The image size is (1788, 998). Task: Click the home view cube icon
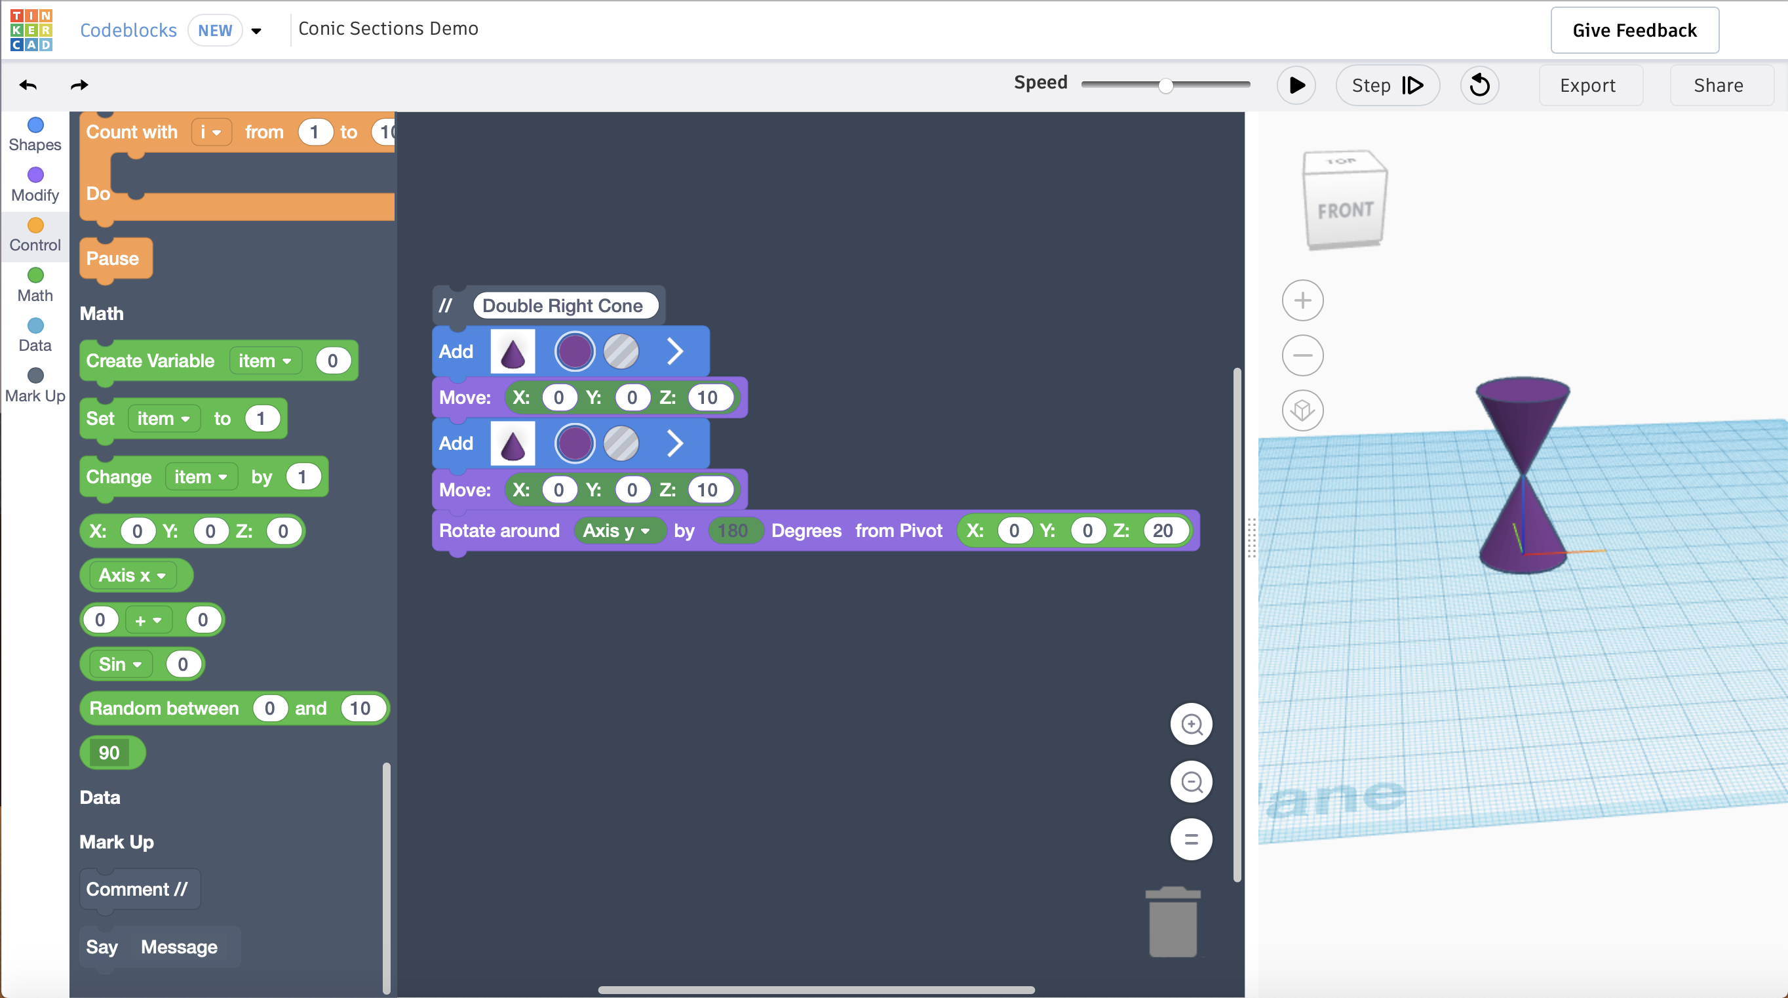point(1302,410)
